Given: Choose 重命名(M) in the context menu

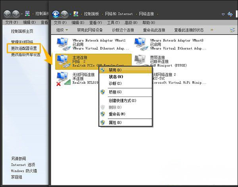Looking at the screenshot, I should [117, 114].
